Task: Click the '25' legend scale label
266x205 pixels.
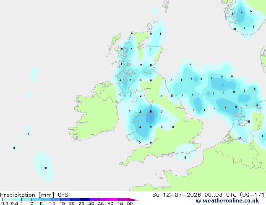Action: pyautogui.click(x=81, y=203)
